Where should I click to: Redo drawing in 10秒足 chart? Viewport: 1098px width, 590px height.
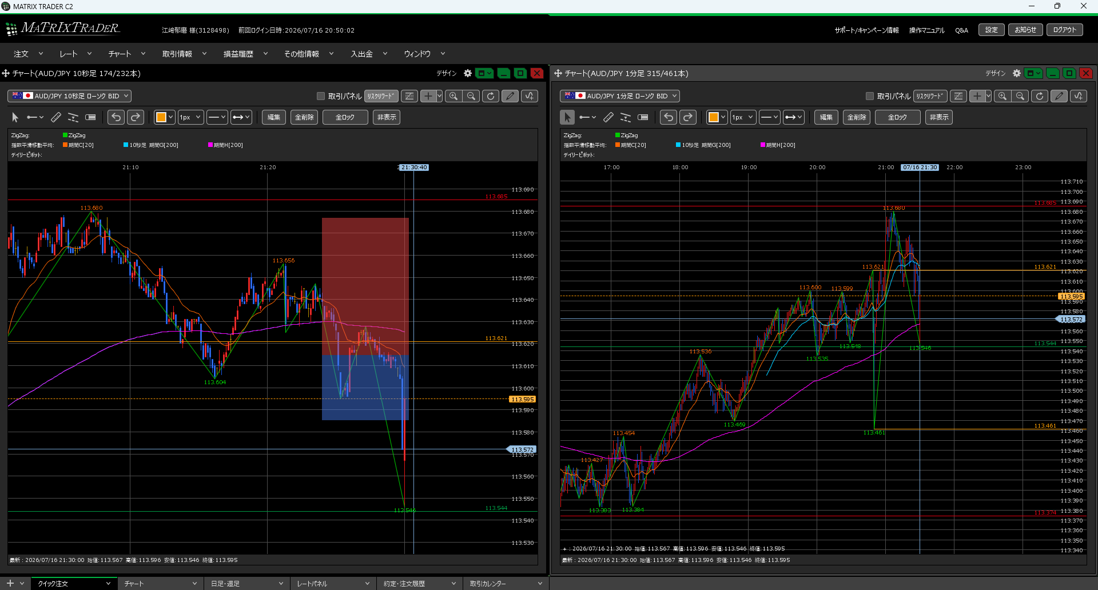(x=136, y=117)
